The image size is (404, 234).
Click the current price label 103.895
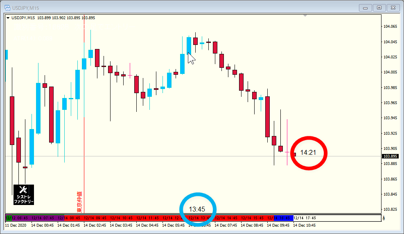390,156
